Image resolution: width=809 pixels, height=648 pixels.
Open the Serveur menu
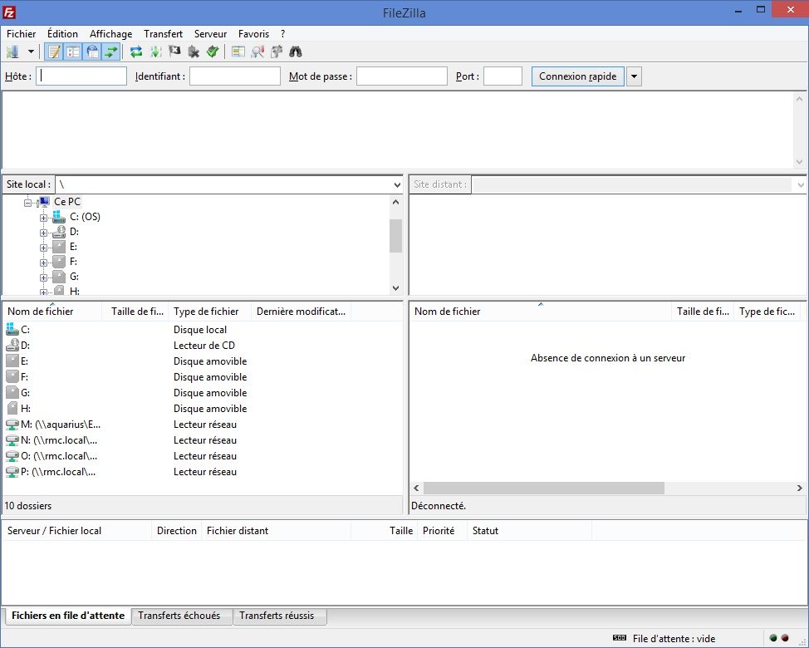click(210, 34)
